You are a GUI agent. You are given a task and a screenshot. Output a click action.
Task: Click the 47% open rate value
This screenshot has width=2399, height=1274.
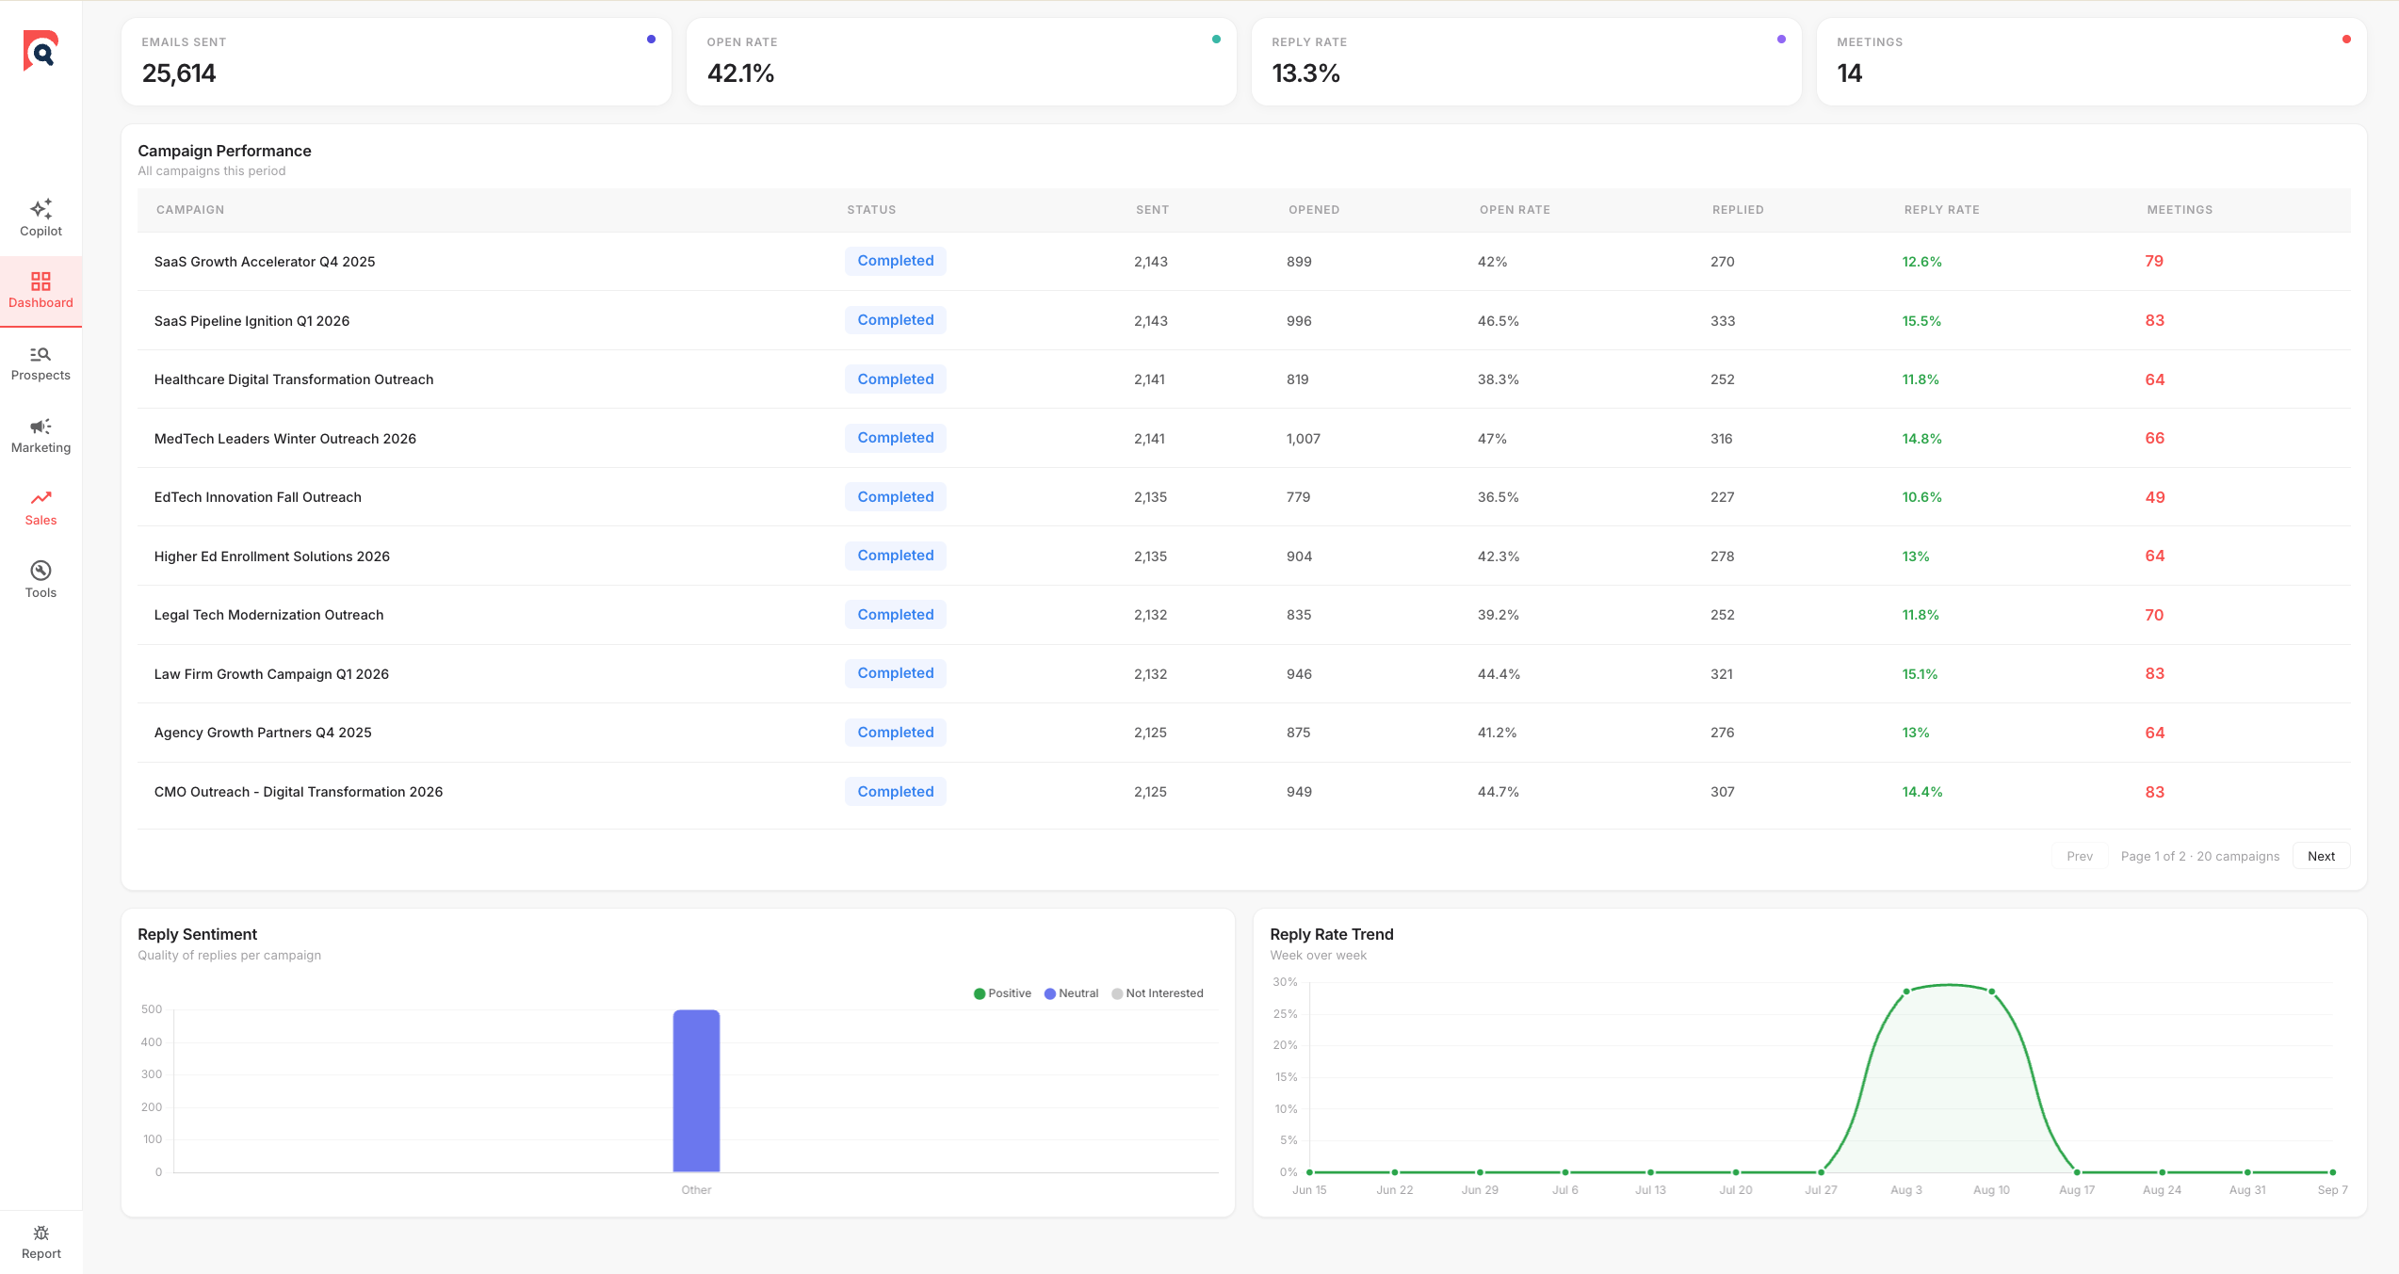[1492, 439]
